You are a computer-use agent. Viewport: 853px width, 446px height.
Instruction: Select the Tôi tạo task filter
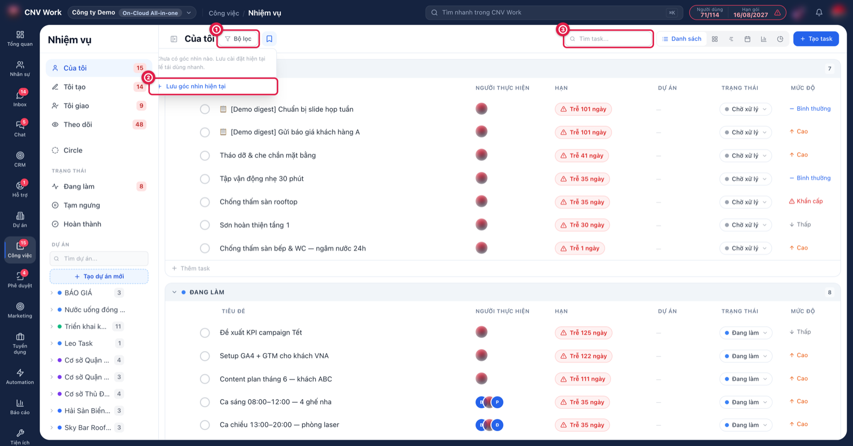(99, 87)
